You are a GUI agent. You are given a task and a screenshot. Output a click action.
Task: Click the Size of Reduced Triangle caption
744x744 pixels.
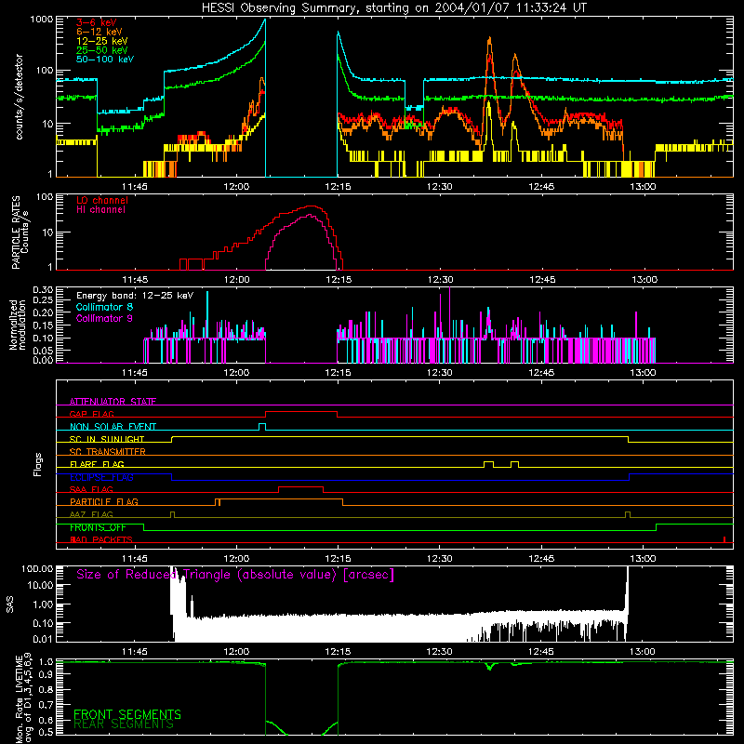[x=235, y=575]
